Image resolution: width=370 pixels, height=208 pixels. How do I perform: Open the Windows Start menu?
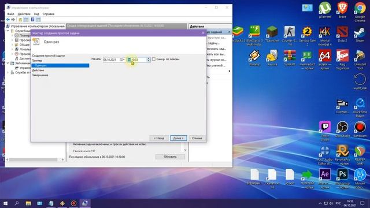[x=5, y=203]
